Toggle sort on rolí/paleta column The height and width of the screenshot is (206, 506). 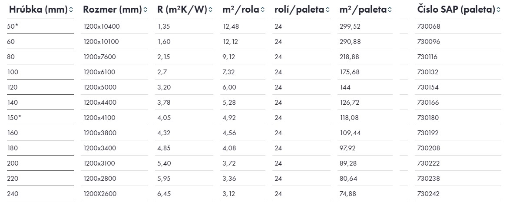[x=328, y=10]
